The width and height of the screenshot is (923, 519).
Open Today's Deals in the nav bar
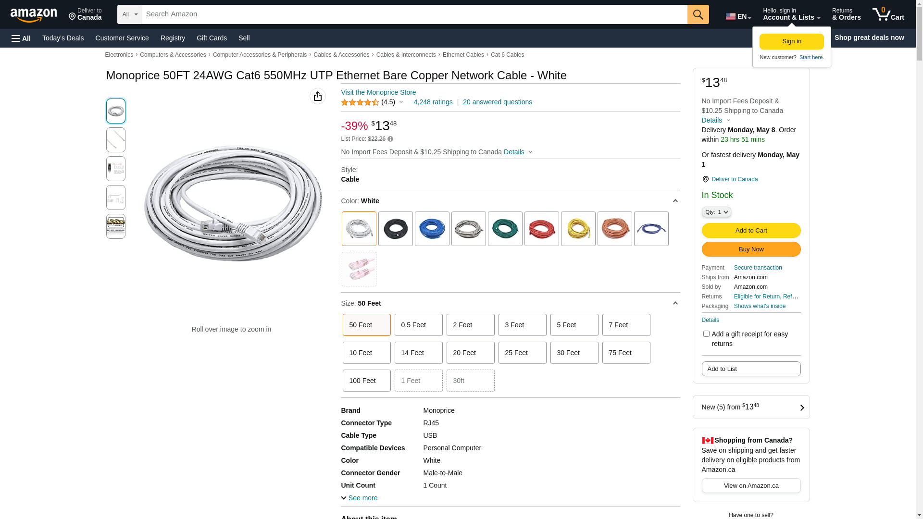(x=63, y=38)
